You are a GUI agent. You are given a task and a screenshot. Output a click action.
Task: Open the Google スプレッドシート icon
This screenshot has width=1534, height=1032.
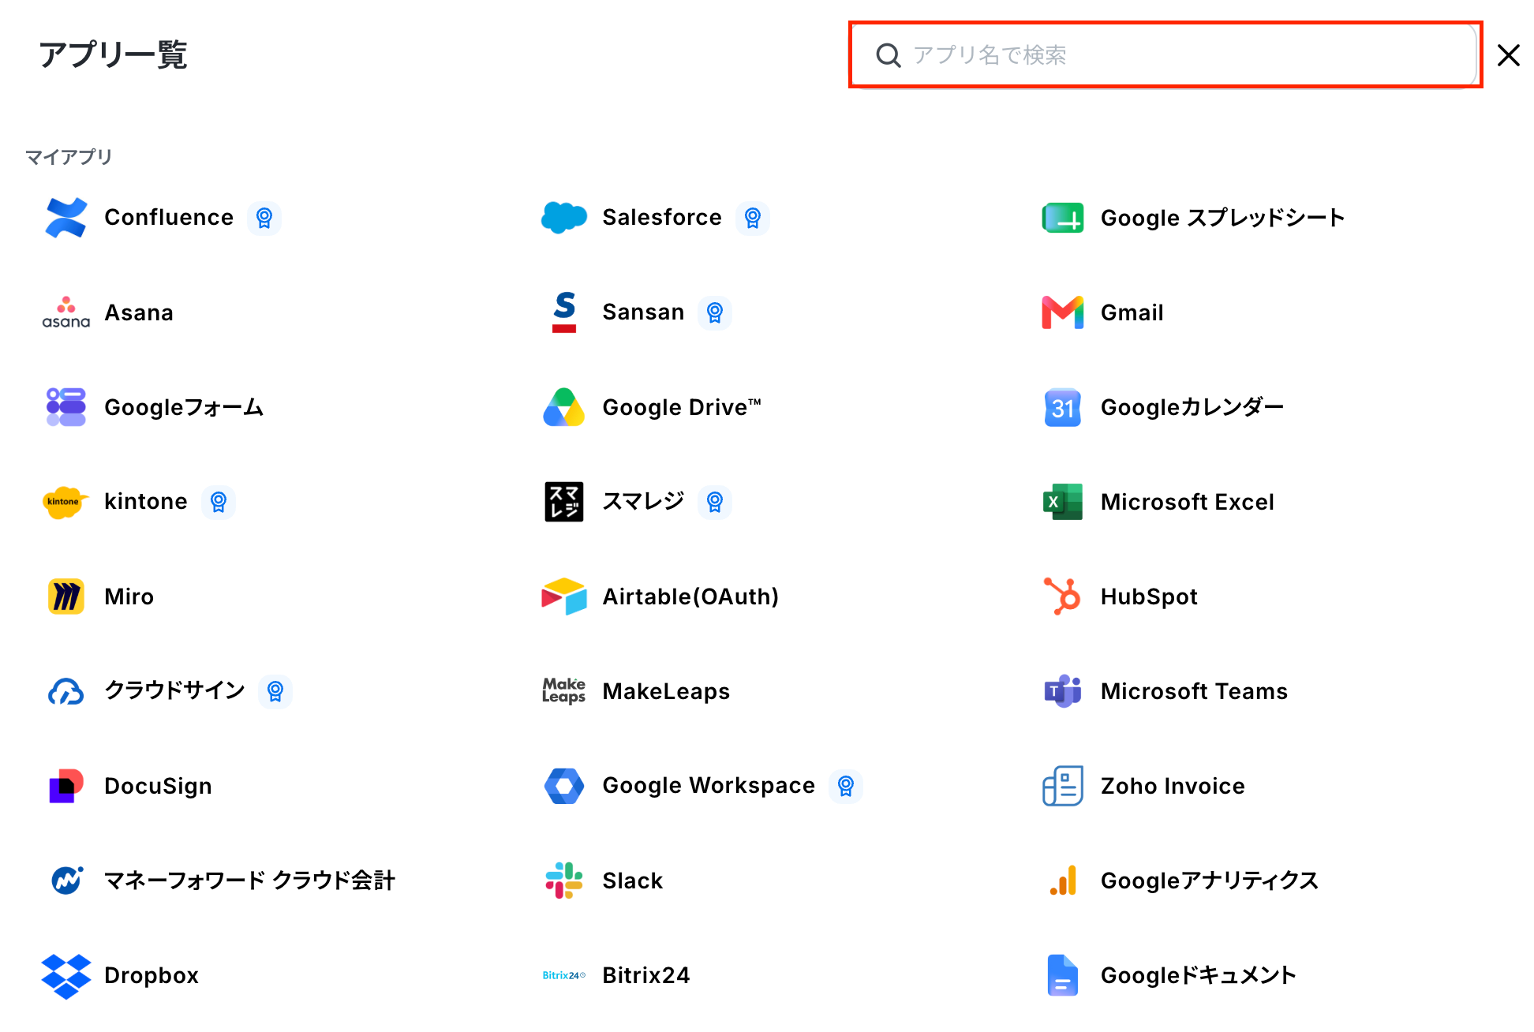[x=1063, y=218]
